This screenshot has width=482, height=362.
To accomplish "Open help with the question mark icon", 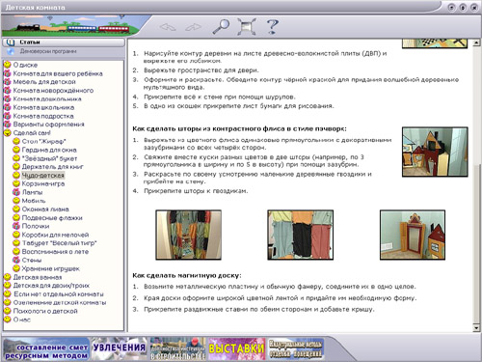I will tap(272, 26).
